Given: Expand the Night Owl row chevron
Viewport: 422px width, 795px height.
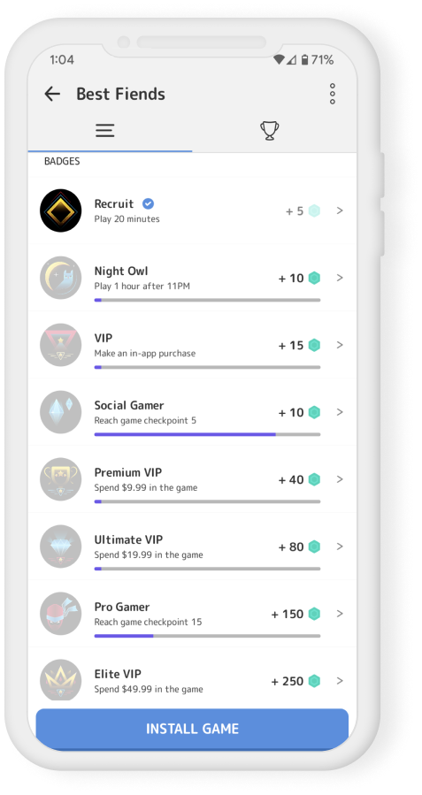Looking at the screenshot, I should (x=340, y=278).
